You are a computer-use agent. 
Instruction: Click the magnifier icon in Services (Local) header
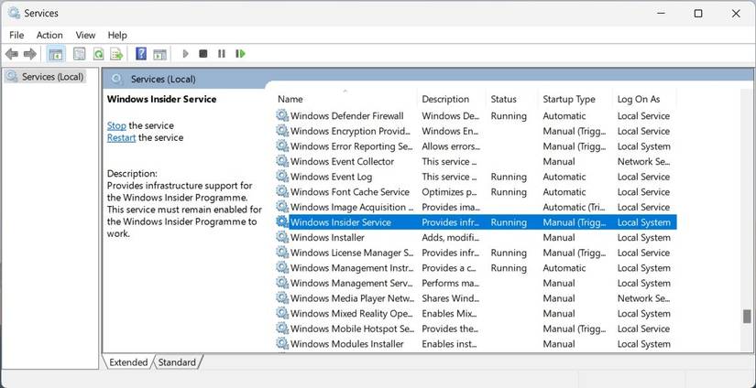[x=116, y=79]
